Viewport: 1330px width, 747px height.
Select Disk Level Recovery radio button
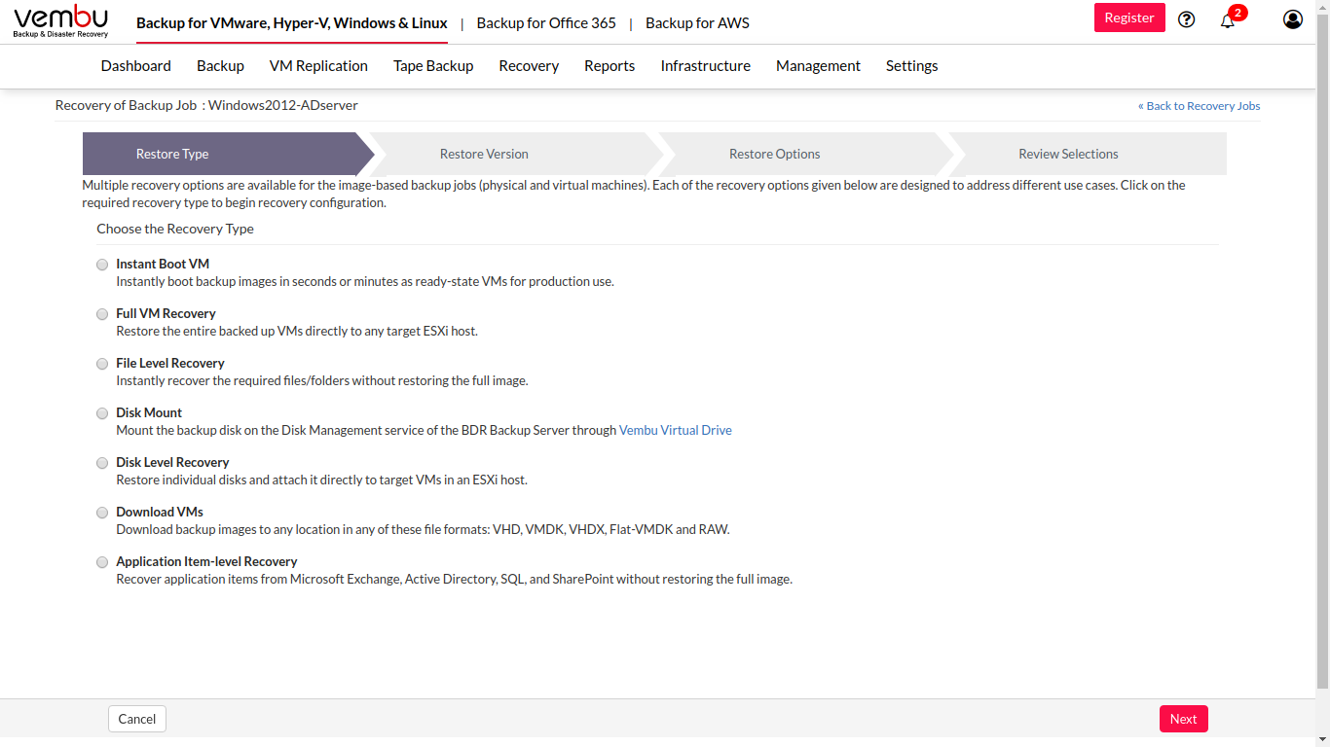click(x=102, y=463)
